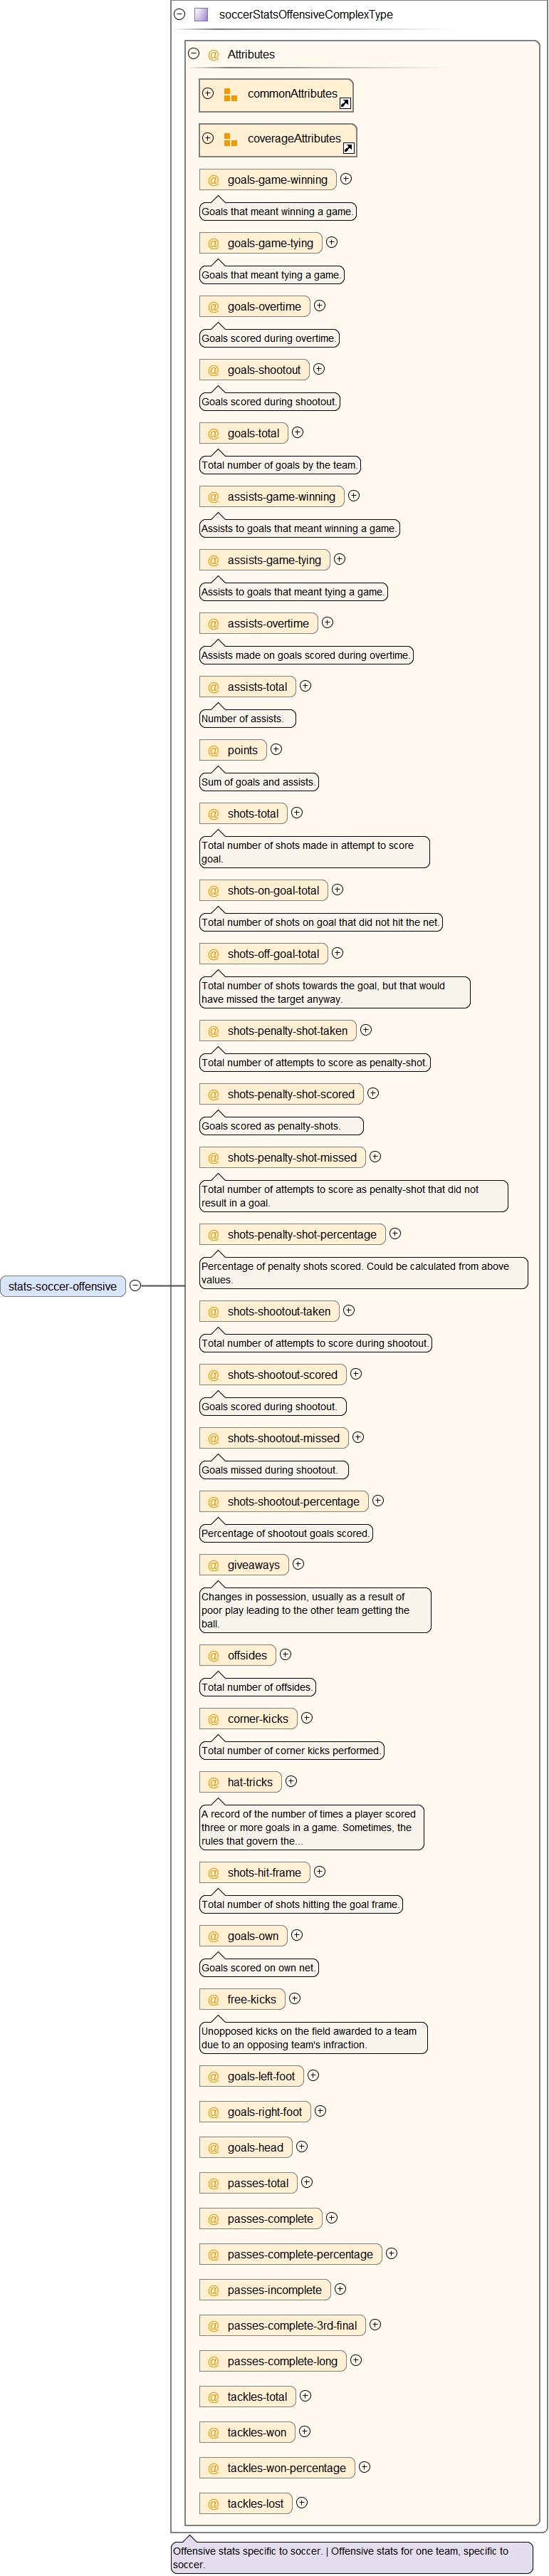Click the @ icon on hat-tricks attribute
The height and width of the screenshot is (2576, 549).
click(213, 1783)
